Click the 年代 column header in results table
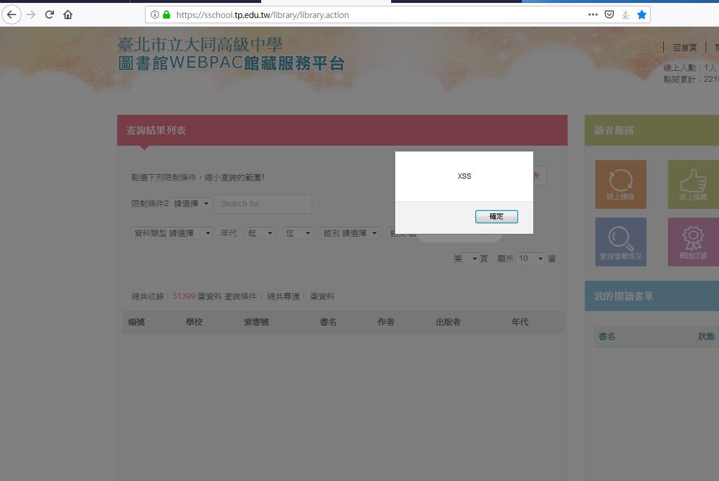 click(x=519, y=322)
